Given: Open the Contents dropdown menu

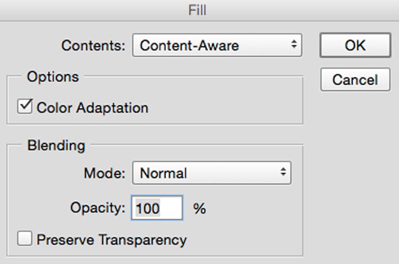Looking at the screenshot, I should 216,46.
